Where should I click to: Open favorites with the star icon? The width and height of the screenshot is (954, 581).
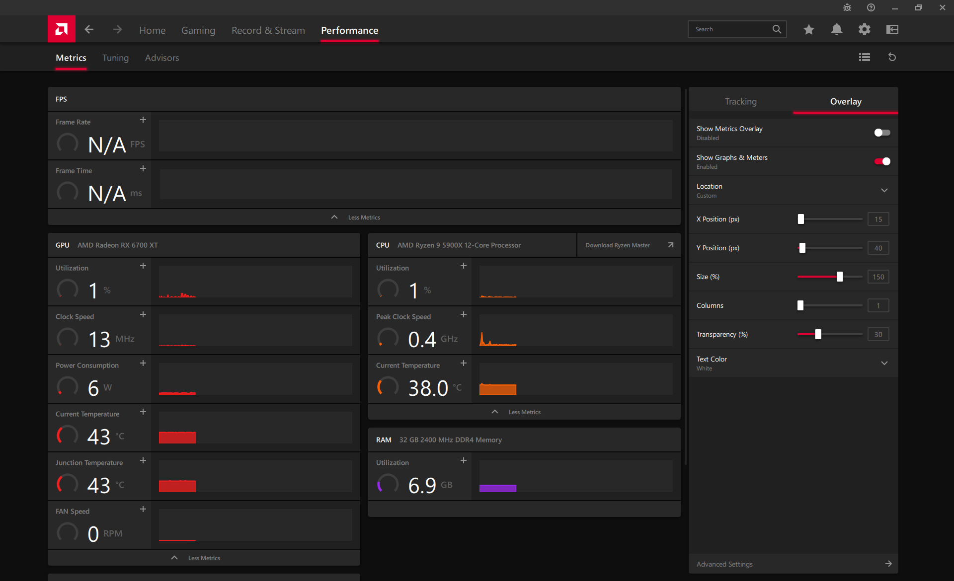pos(808,30)
